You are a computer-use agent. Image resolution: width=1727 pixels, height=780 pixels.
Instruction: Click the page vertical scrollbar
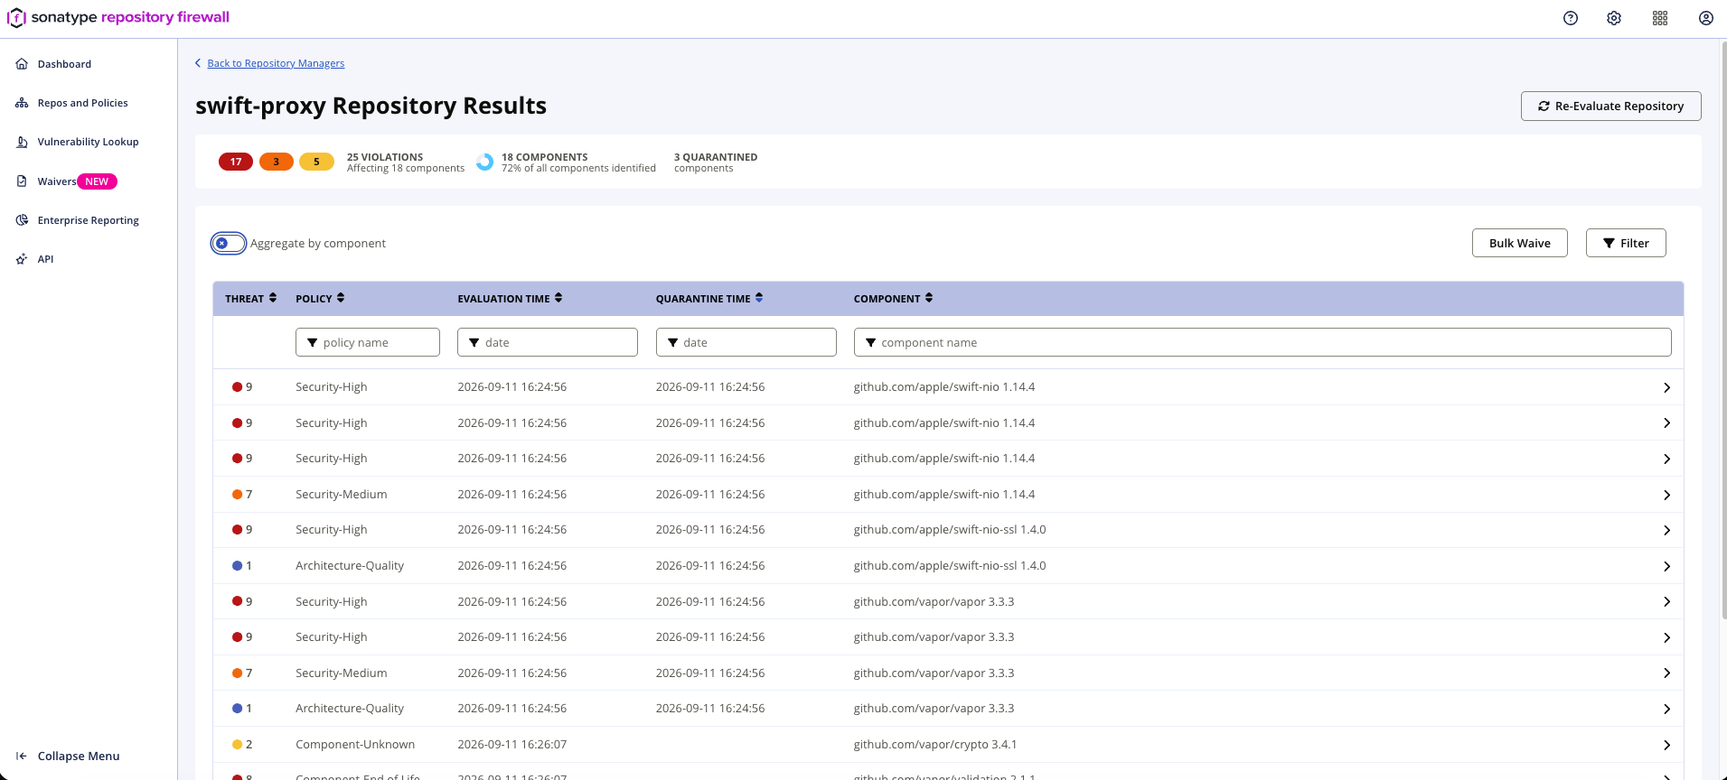[x=1723, y=330]
